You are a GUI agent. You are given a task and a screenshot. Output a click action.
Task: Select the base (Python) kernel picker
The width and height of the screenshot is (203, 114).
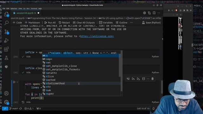(x=151, y=22)
